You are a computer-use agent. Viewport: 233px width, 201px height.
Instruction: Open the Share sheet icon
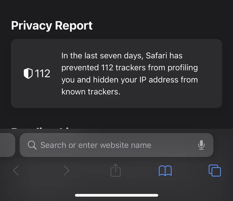coord(115,170)
